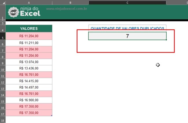The width and height of the screenshot is (188, 123).
Task: Select row 14 header
Action: click(3, 94)
